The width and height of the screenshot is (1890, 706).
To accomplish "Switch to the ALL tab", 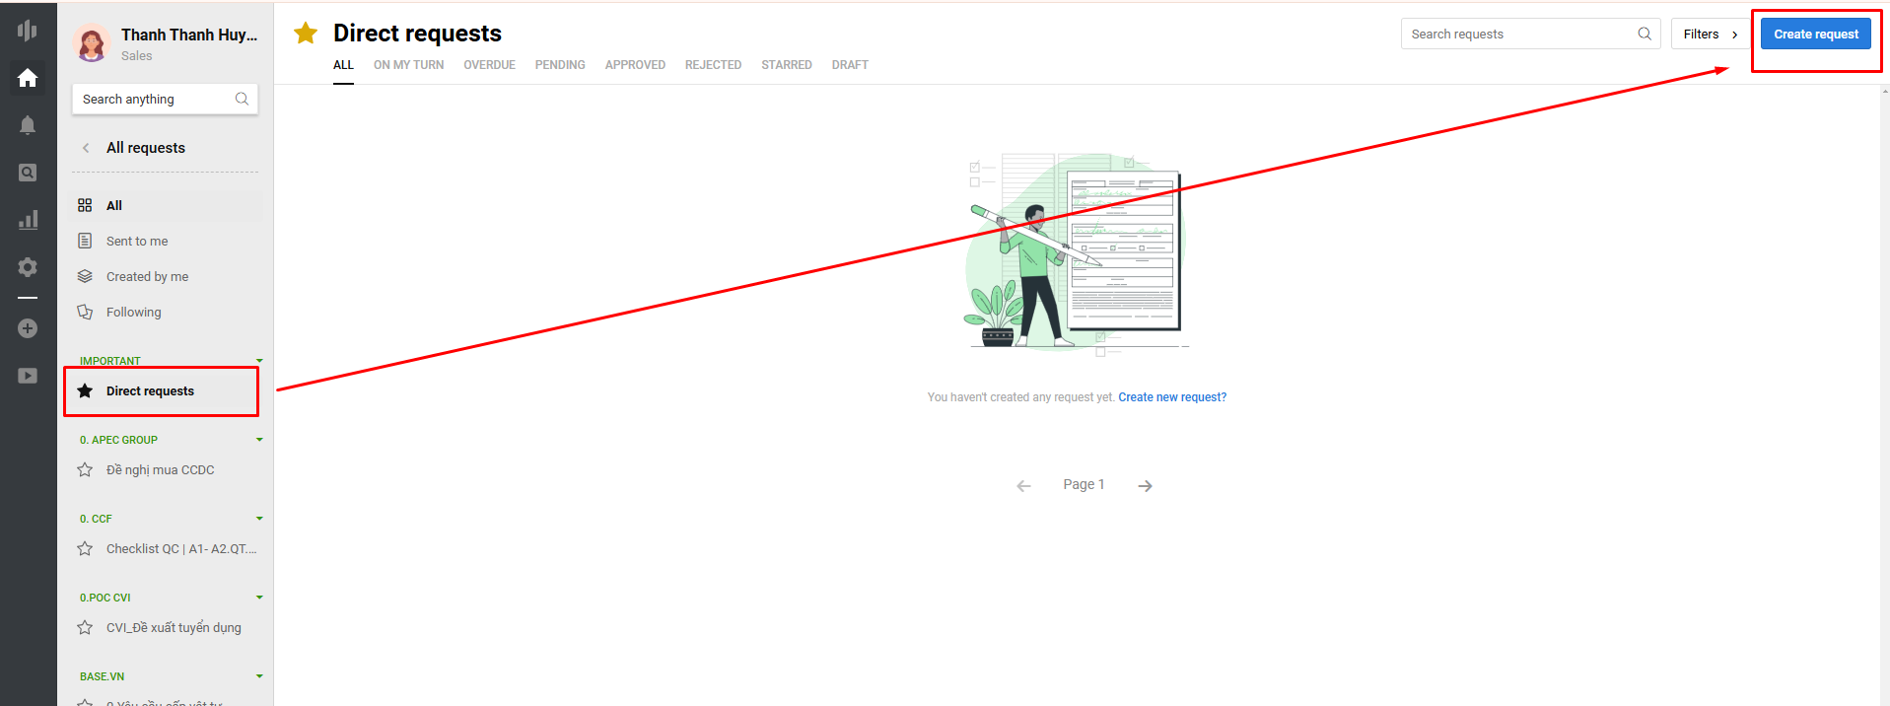I will pos(343,65).
